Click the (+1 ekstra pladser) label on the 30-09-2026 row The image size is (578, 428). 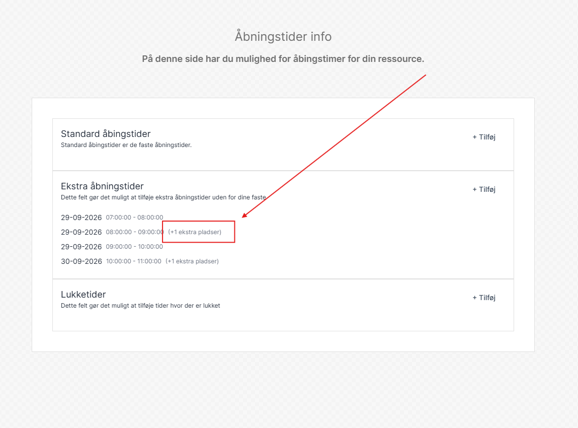192,261
